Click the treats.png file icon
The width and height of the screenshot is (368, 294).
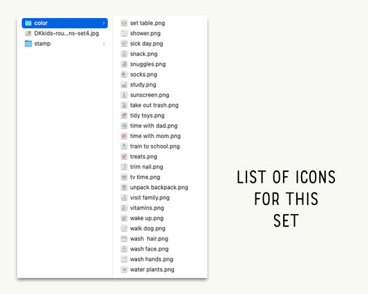click(x=124, y=157)
